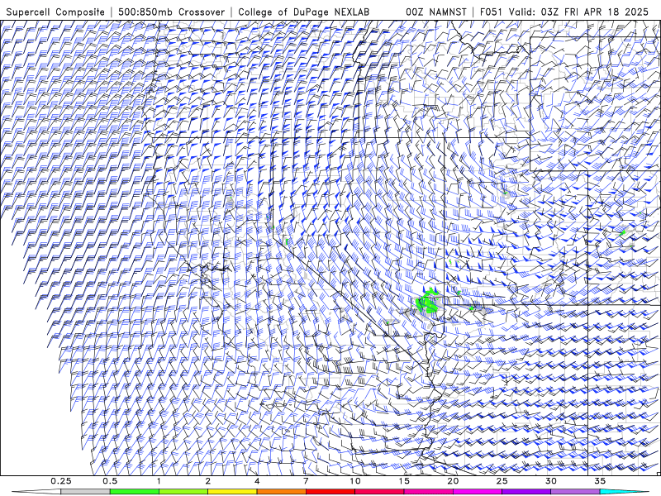Click the crimson color bar segment (10–15)

tap(379, 492)
